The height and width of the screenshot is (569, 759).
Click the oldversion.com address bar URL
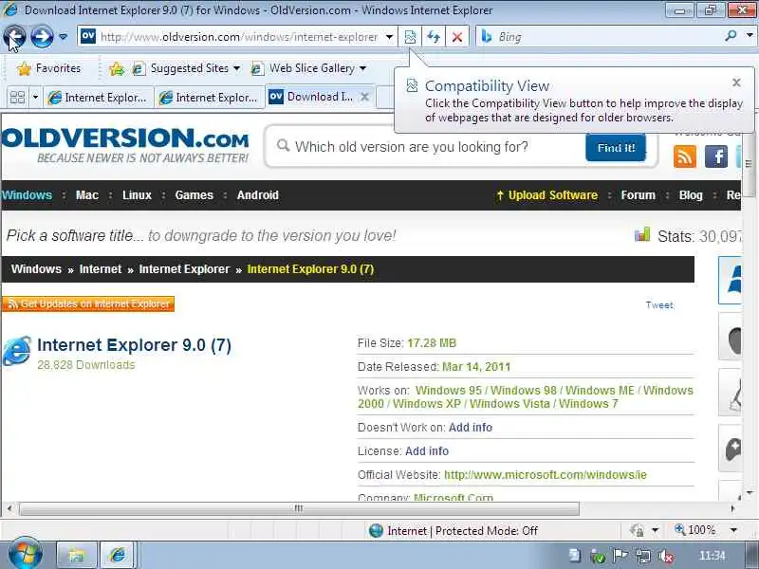coord(239,37)
